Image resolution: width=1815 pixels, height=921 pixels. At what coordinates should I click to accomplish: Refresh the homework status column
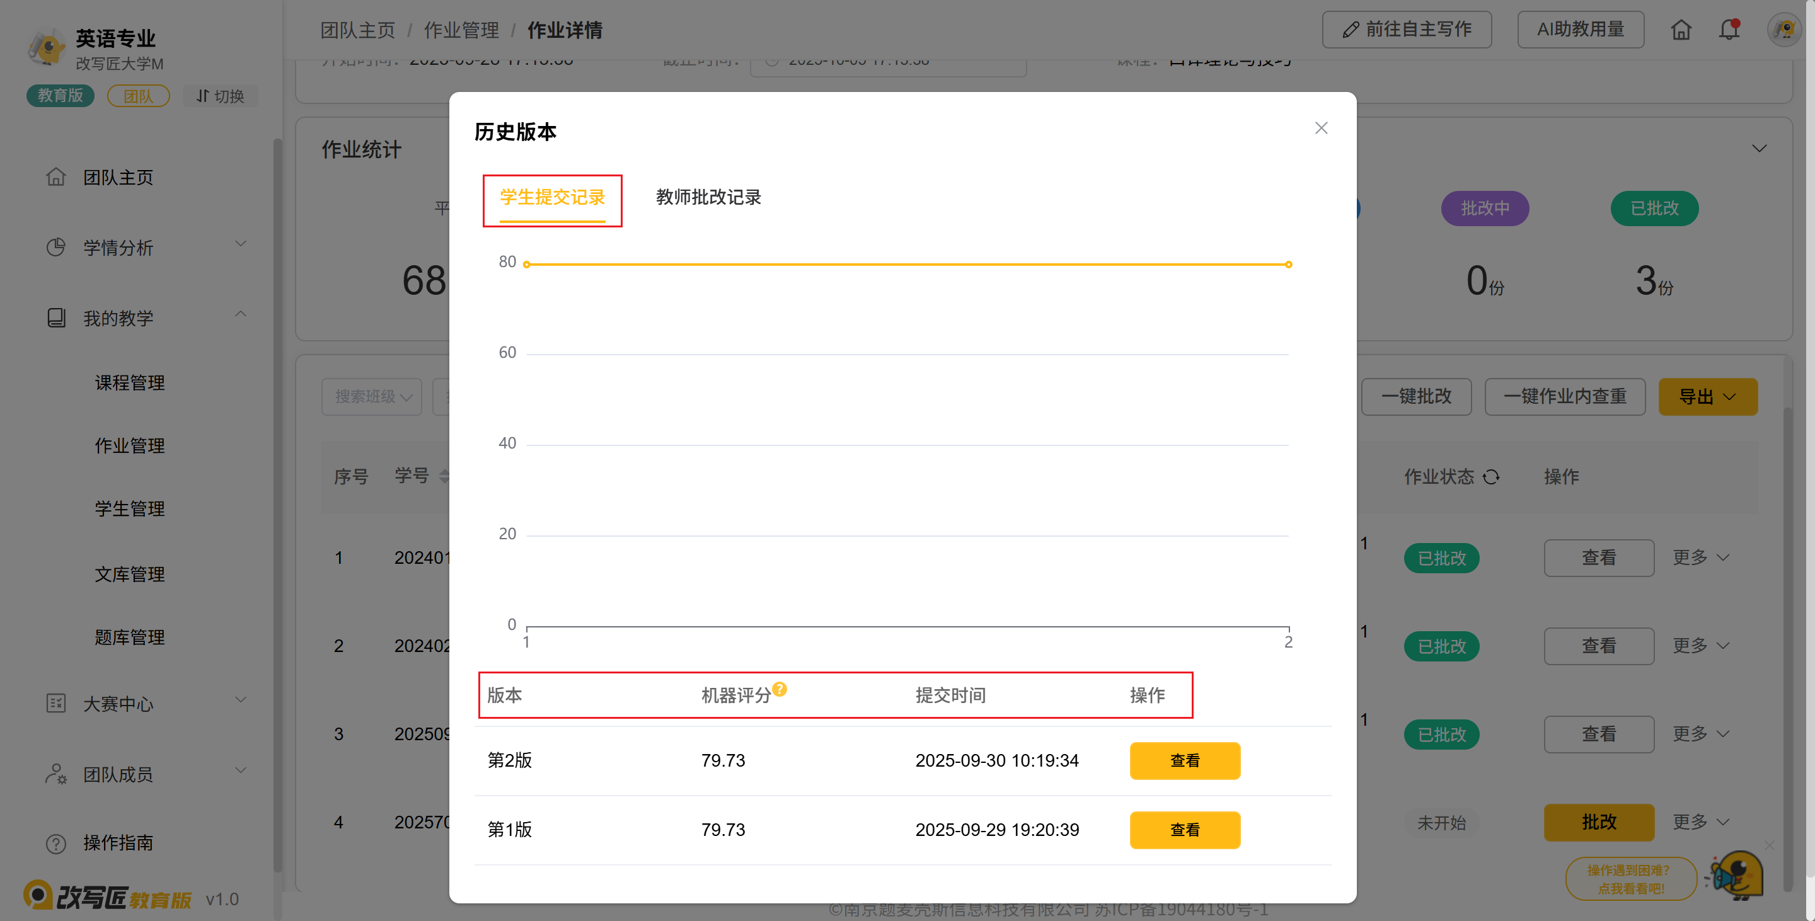1491,477
